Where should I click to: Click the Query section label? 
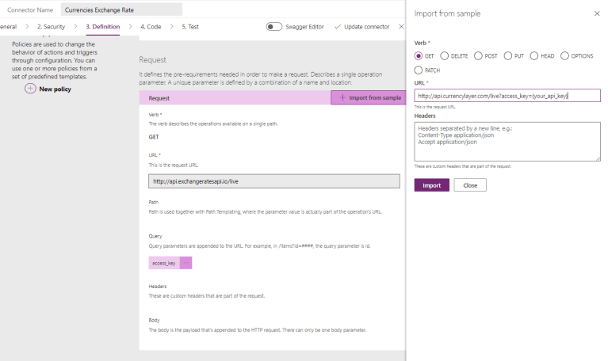[x=155, y=236]
